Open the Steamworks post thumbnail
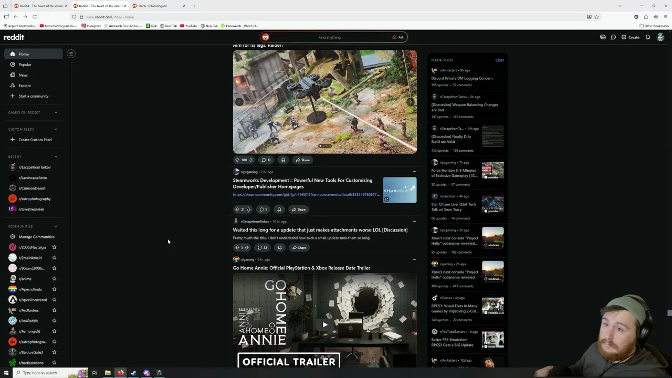The height and width of the screenshot is (378, 672). pyautogui.click(x=400, y=190)
